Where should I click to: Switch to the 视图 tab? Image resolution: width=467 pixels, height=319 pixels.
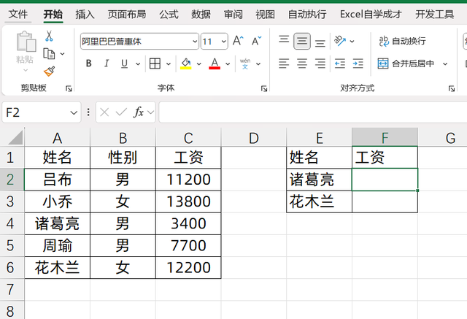(x=265, y=15)
